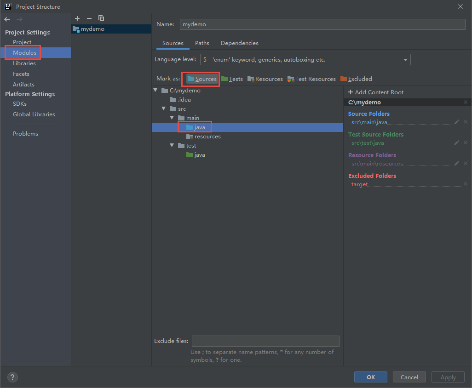Image resolution: width=472 pixels, height=388 pixels.
Task: Mark folder as Tests
Action: [232, 79]
